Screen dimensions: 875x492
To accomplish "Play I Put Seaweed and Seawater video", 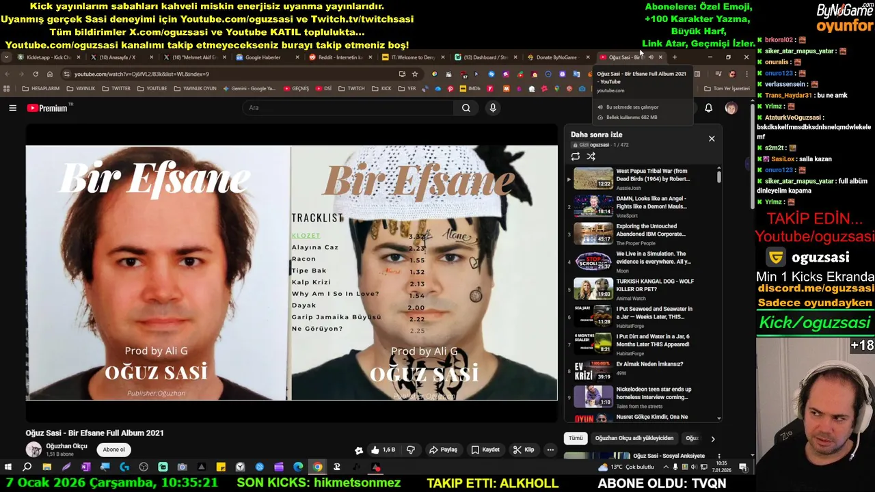I will (639, 316).
